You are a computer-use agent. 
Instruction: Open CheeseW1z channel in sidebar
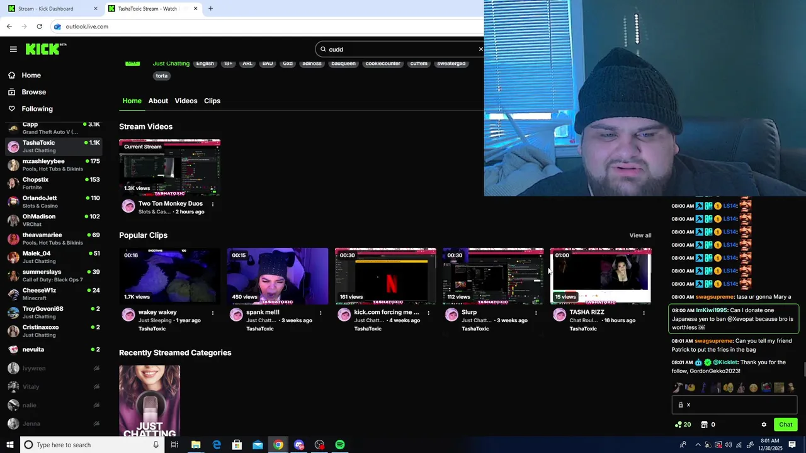54,294
